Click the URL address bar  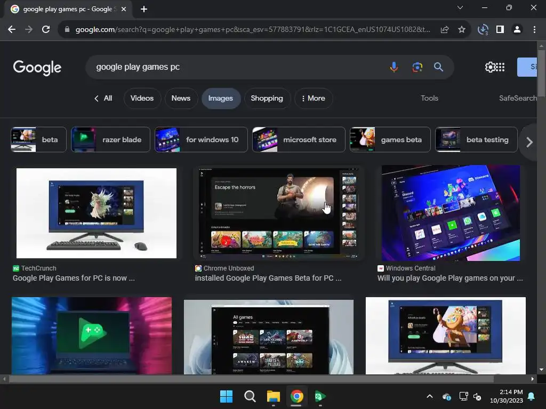click(x=252, y=30)
